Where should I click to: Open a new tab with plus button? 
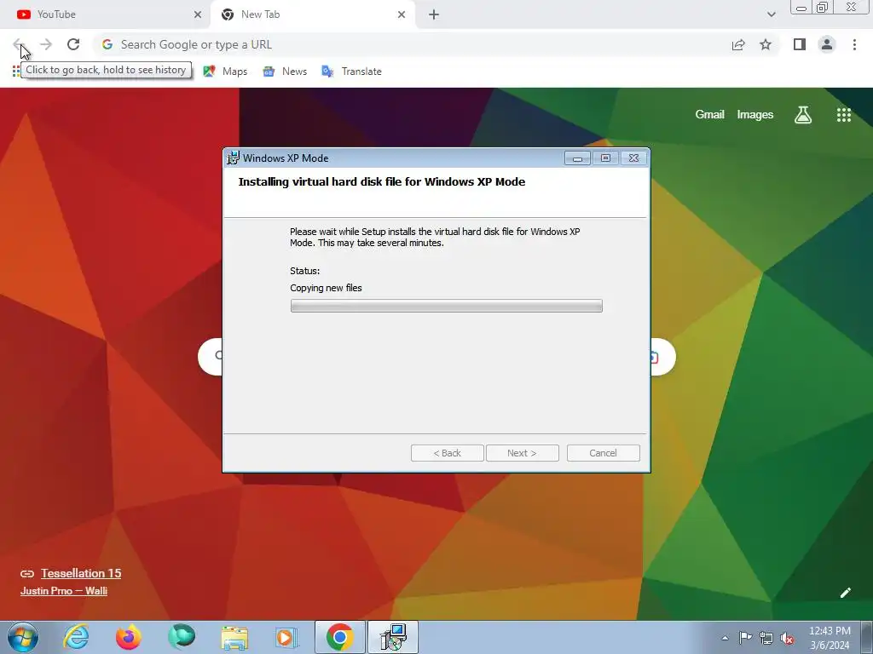434,14
